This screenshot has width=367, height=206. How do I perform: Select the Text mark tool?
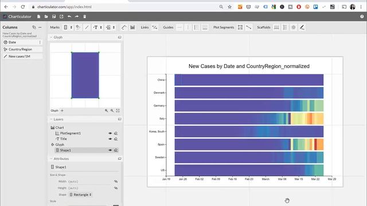click(96, 27)
